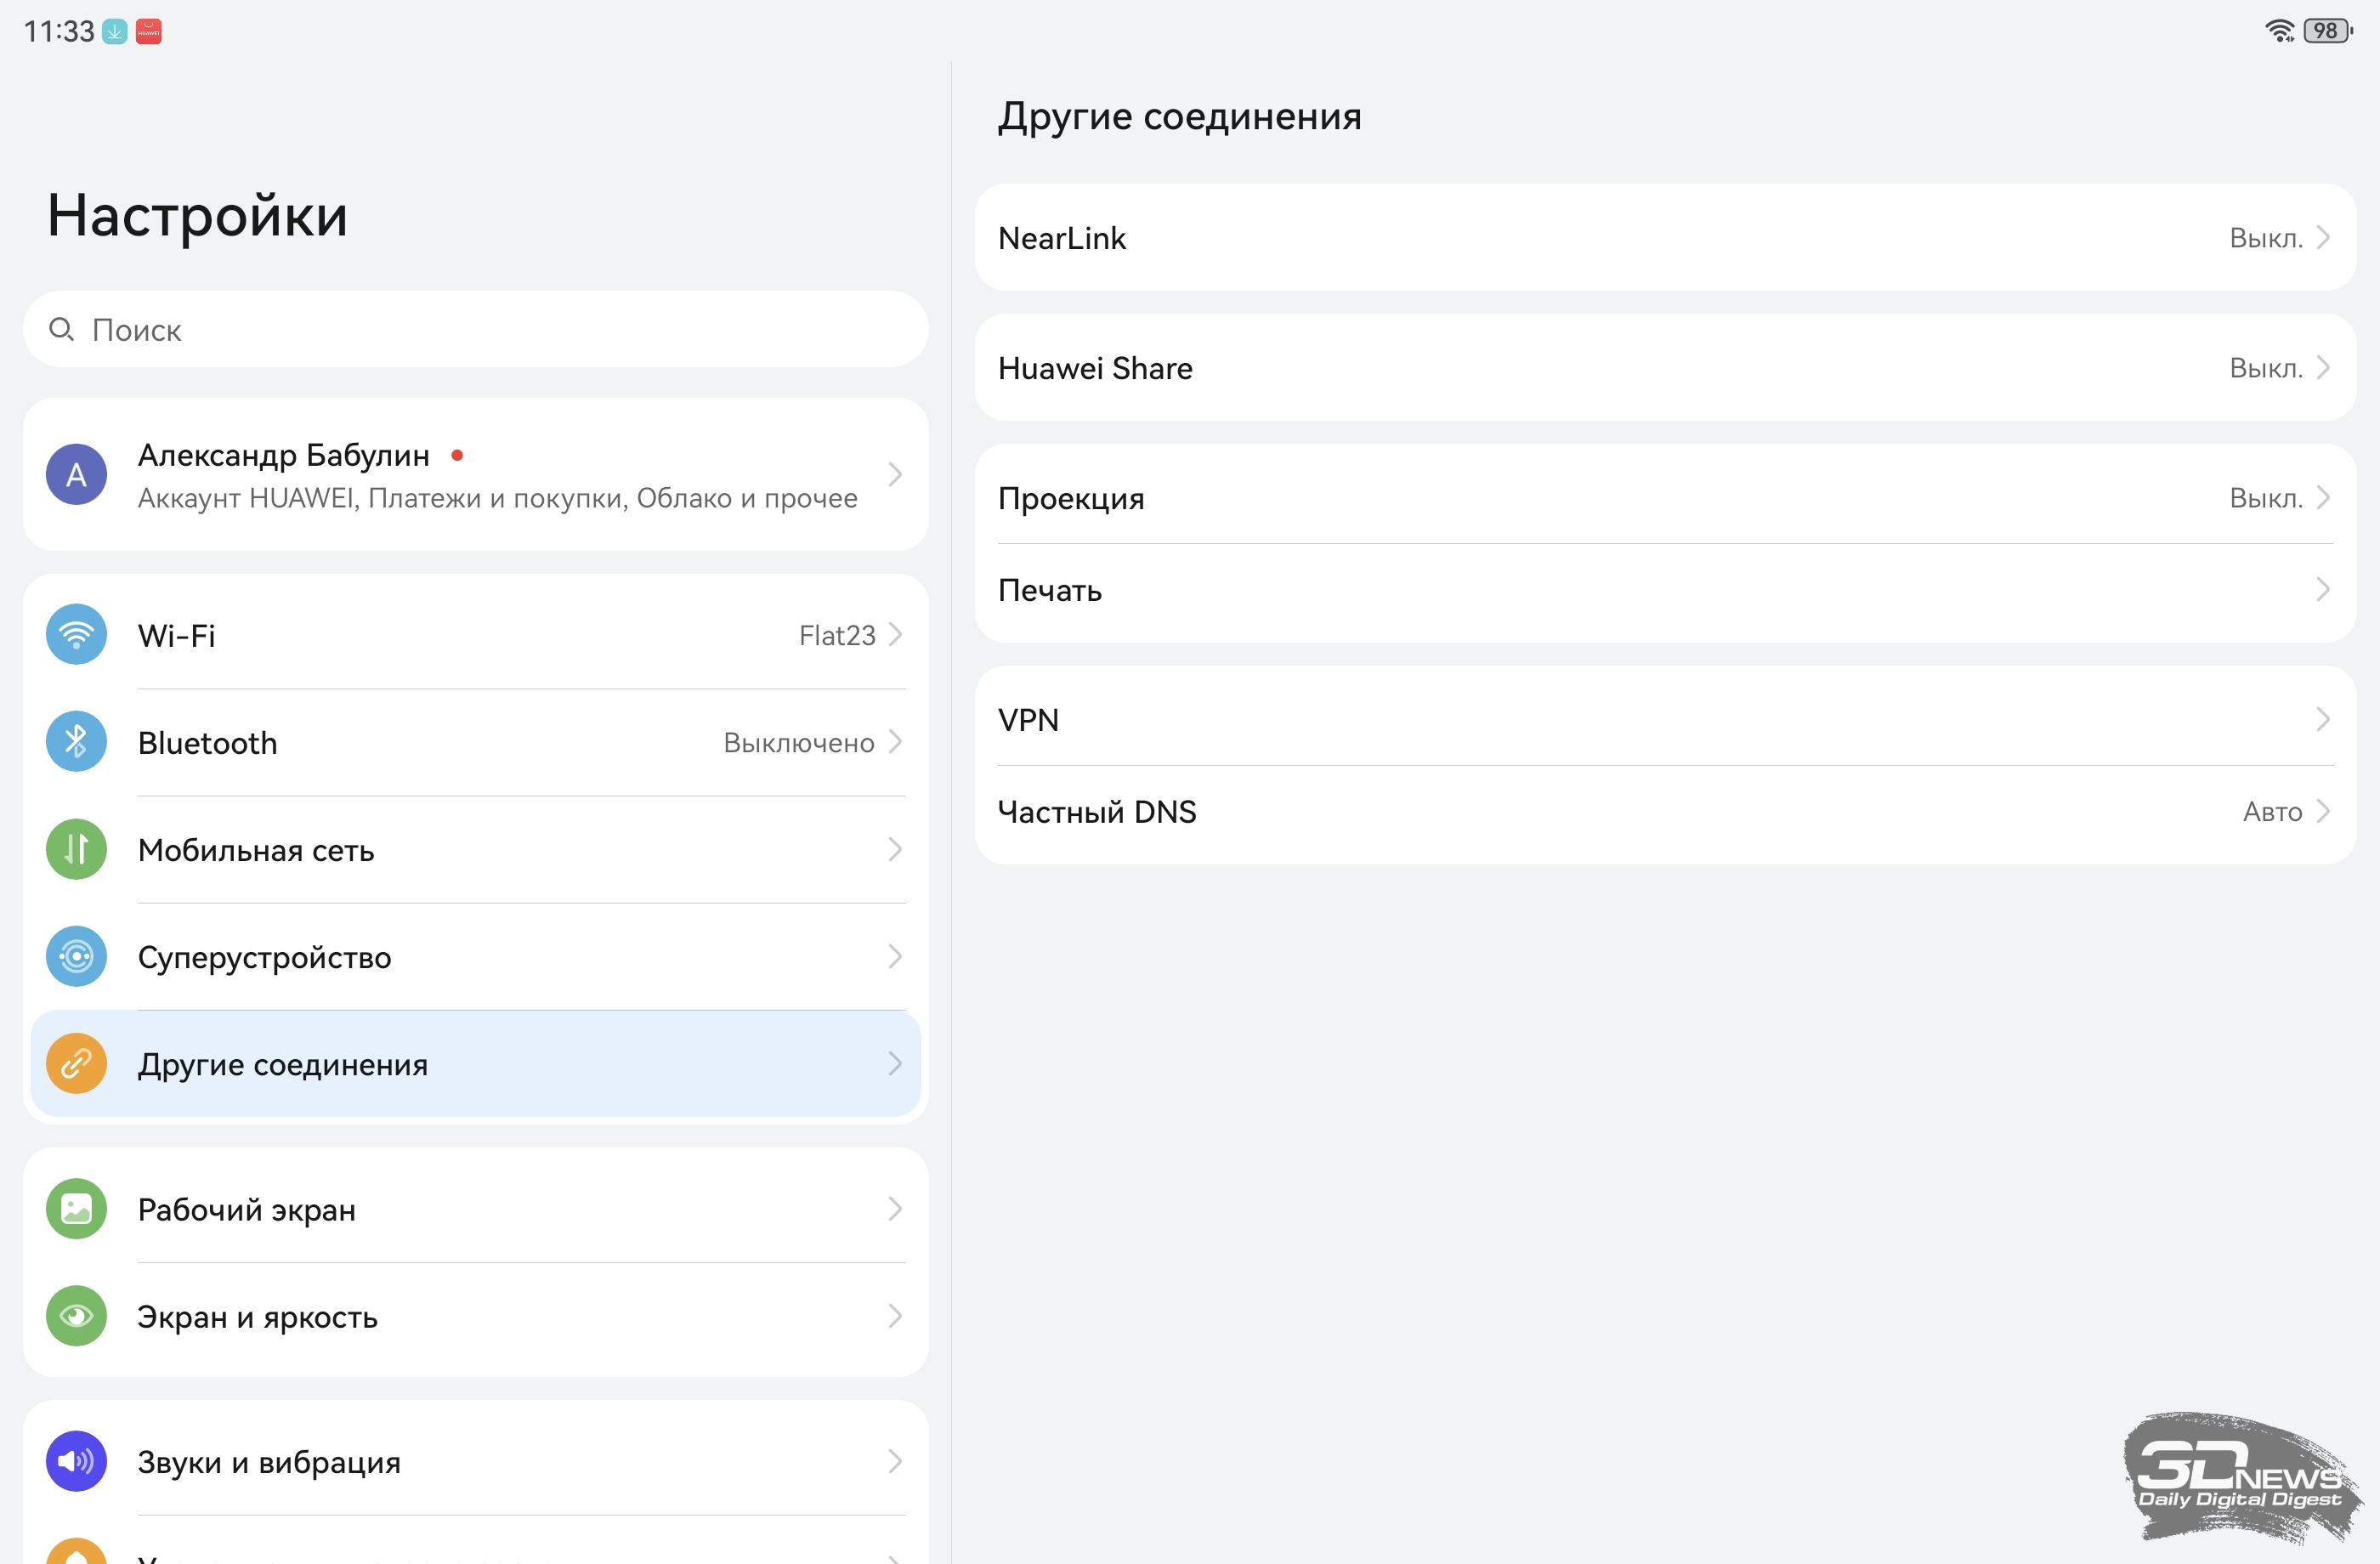The width and height of the screenshot is (2380, 1564).
Task: Open Huawei Share Выкл. status chevron
Action: [2322, 367]
